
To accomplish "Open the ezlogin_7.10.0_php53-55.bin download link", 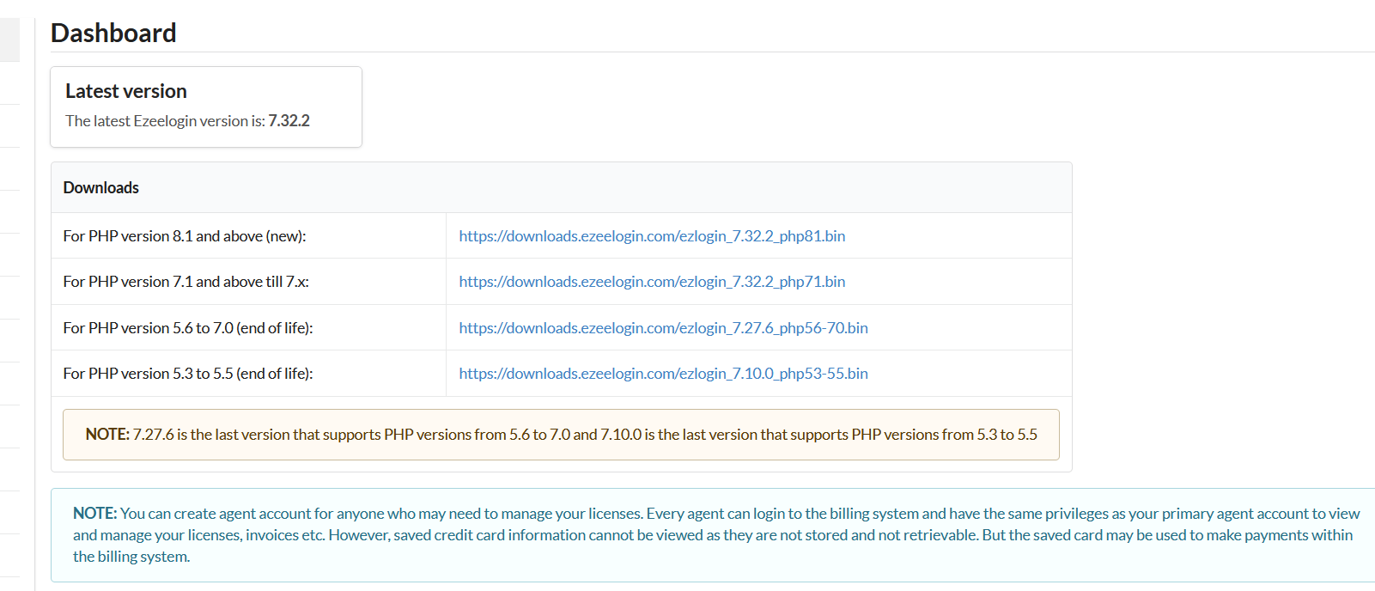I will (663, 374).
